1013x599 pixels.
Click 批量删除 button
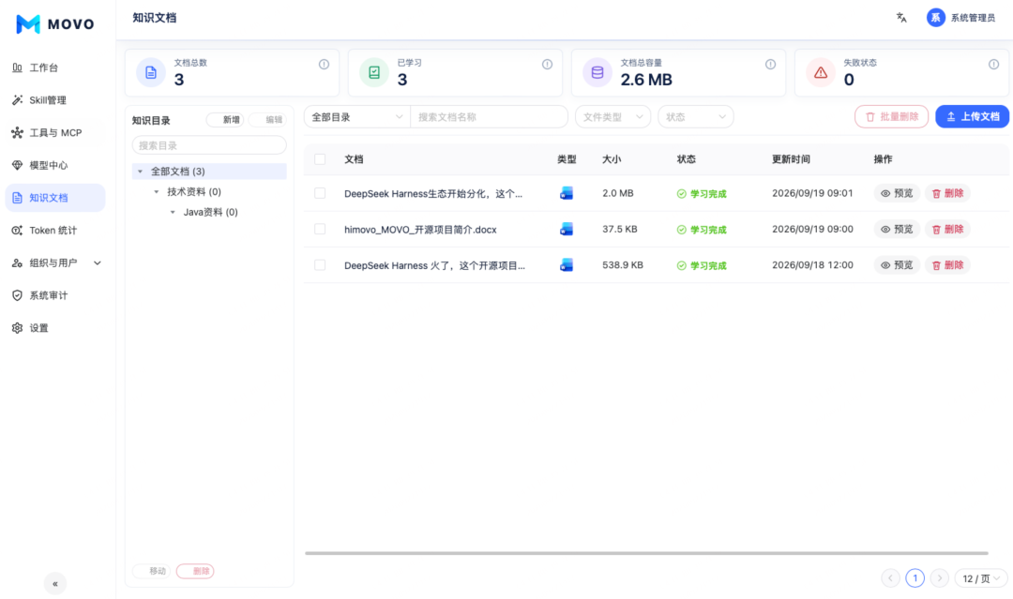click(x=892, y=117)
